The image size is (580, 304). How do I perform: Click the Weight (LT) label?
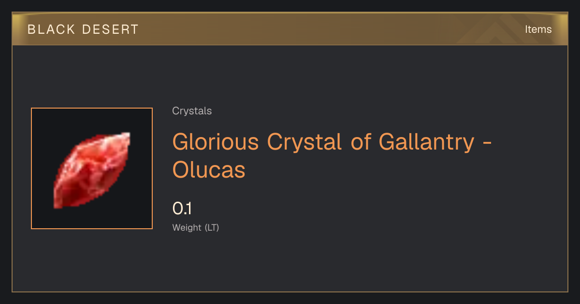click(x=196, y=227)
